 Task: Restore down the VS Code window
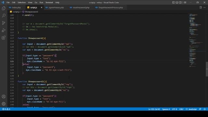pos(198,2)
